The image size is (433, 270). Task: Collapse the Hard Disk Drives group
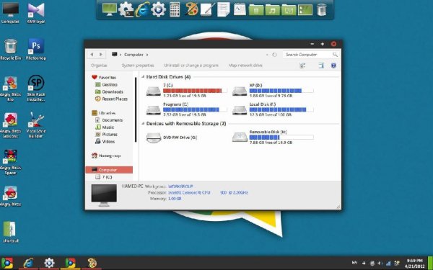(x=143, y=77)
